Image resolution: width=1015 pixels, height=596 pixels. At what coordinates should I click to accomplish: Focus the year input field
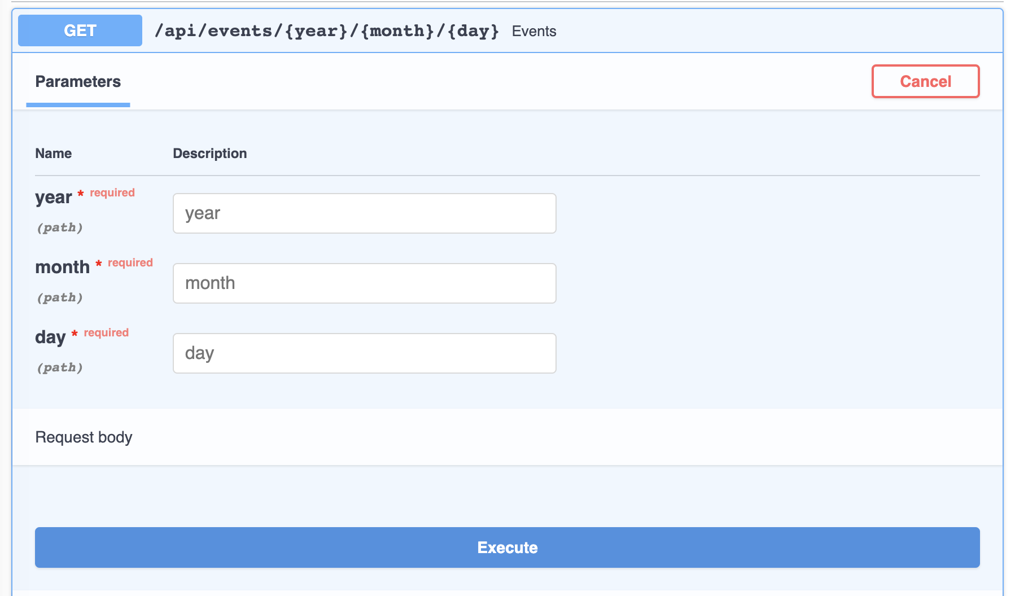(x=364, y=213)
